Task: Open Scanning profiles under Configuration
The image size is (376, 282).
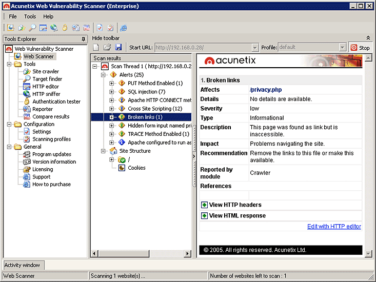Action: 52,139
